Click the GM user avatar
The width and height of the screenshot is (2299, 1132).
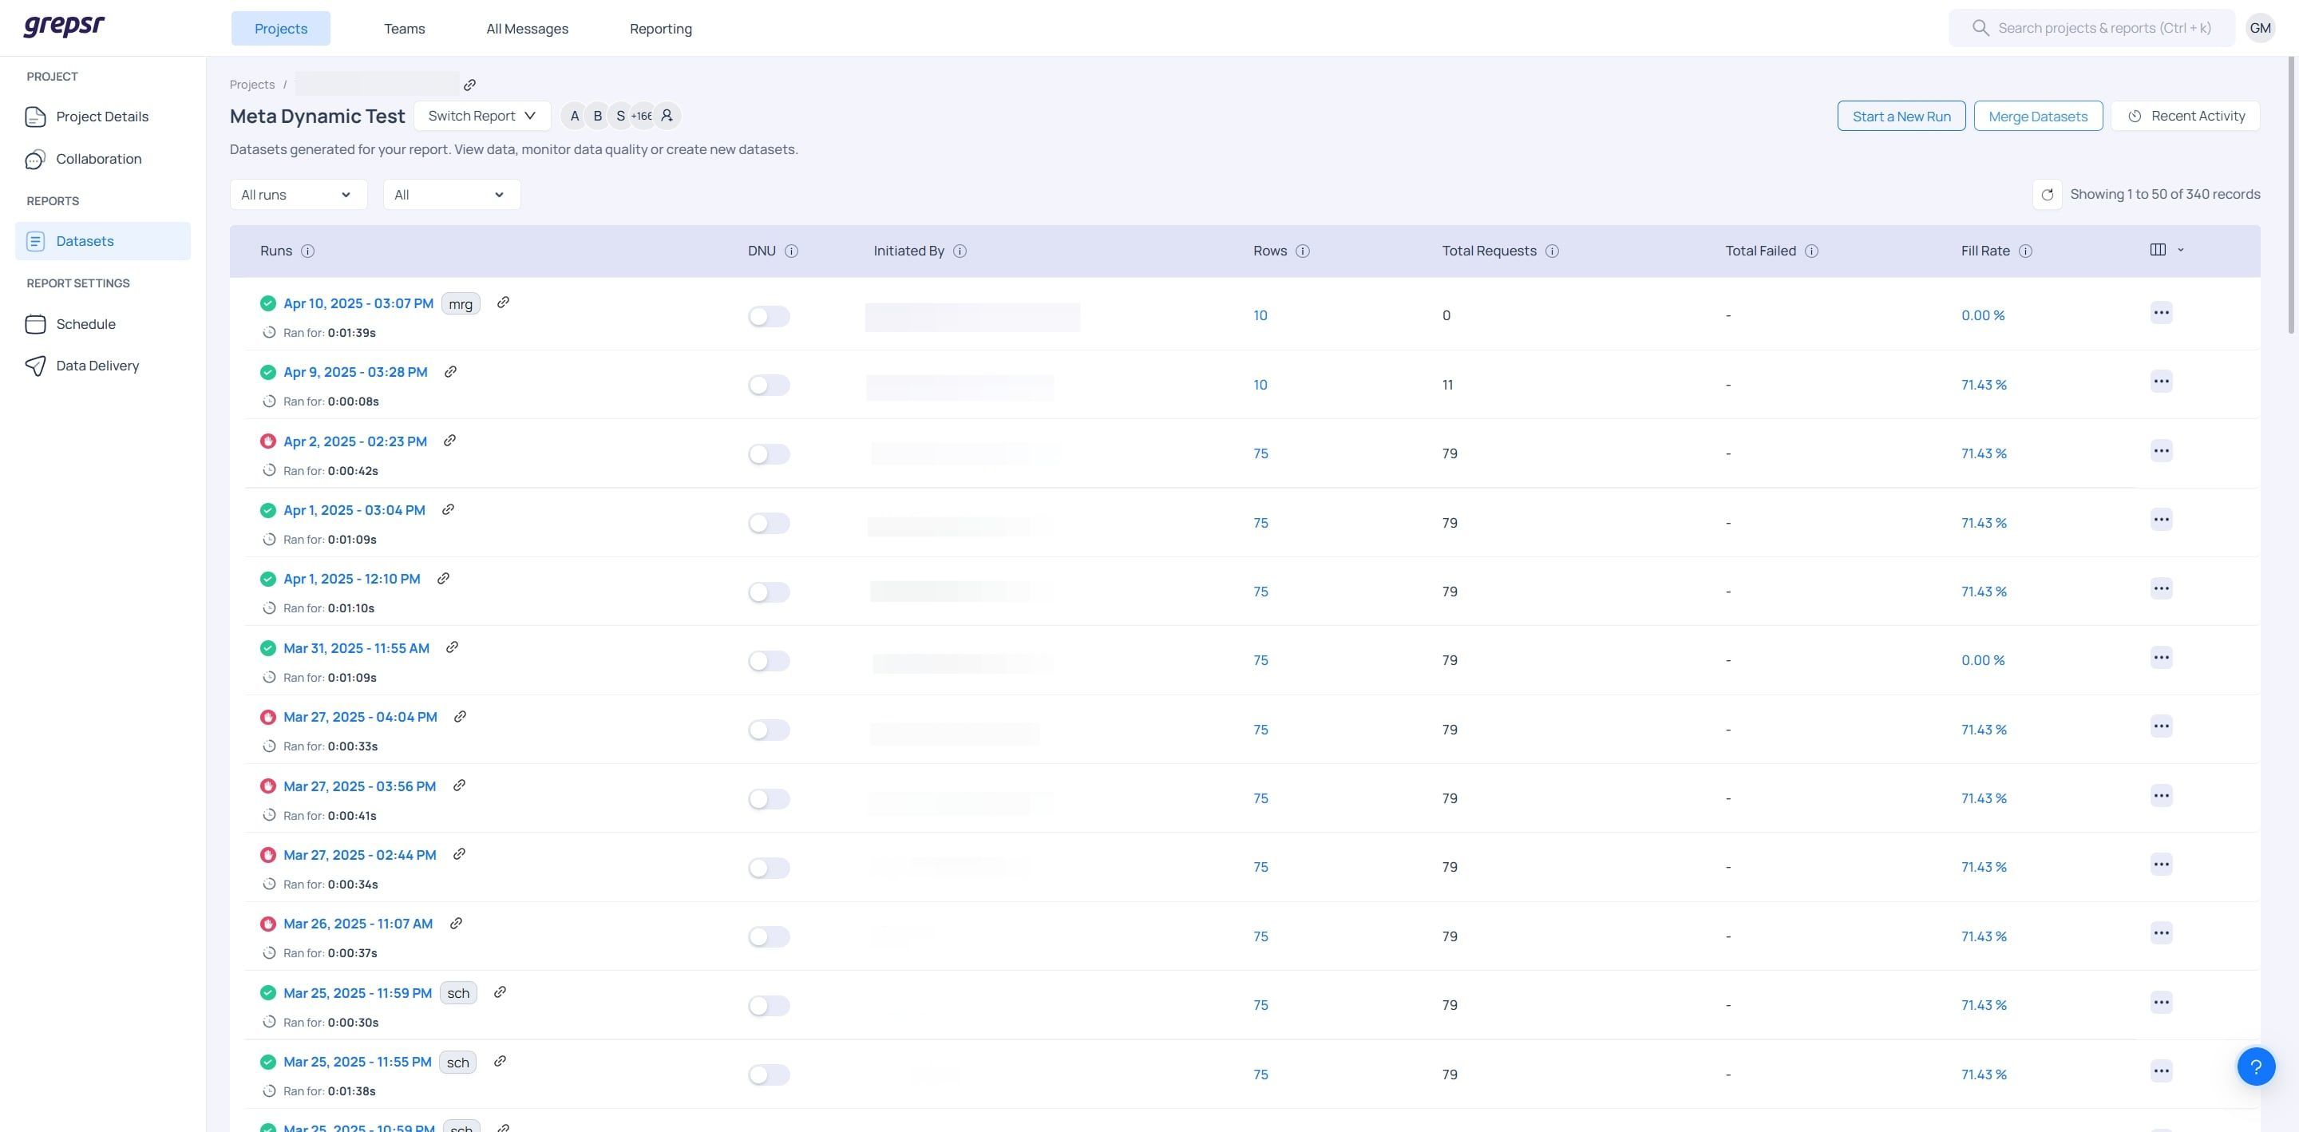(2260, 28)
